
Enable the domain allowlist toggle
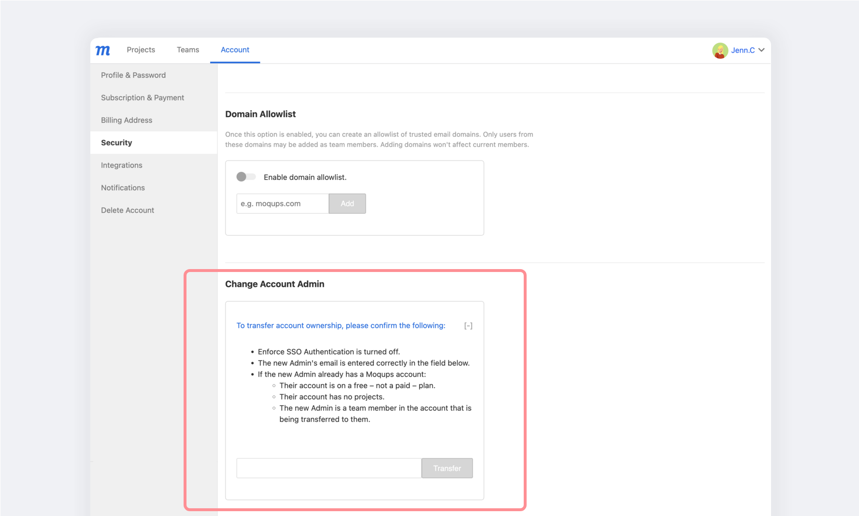(x=246, y=177)
